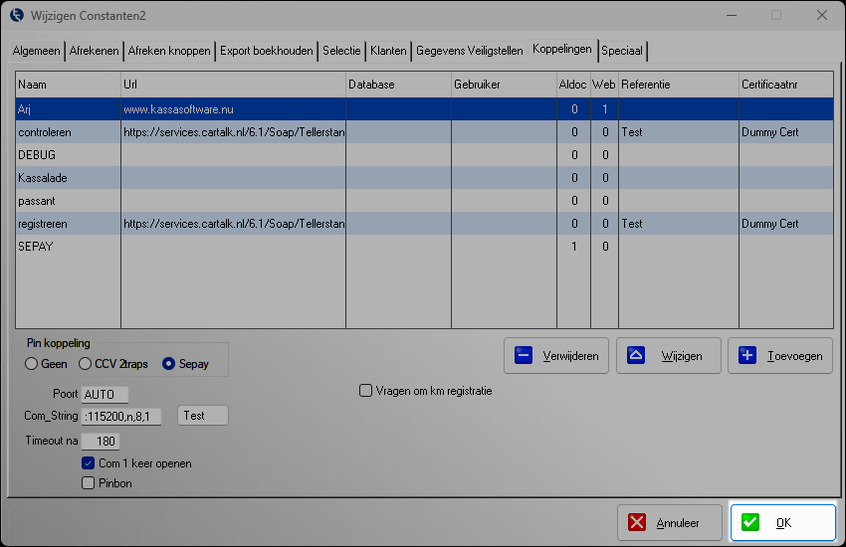This screenshot has height=547, width=846.
Task: Open the Export boekhouden tab
Action: 266,50
